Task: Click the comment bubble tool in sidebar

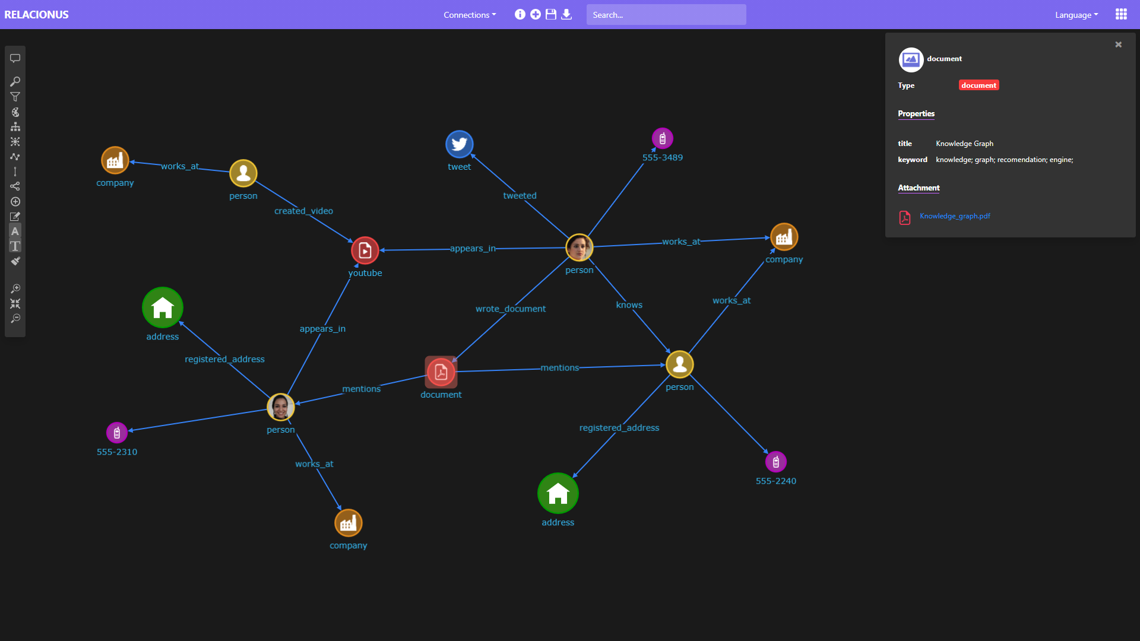Action: pos(15,58)
